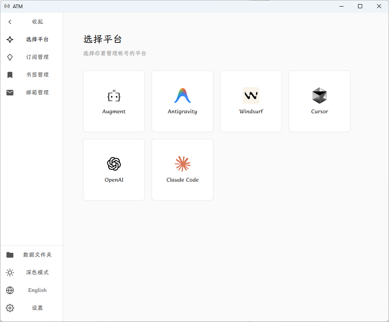Click the Augment robot logo
This screenshot has width=389, height=322.
pyautogui.click(x=114, y=96)
